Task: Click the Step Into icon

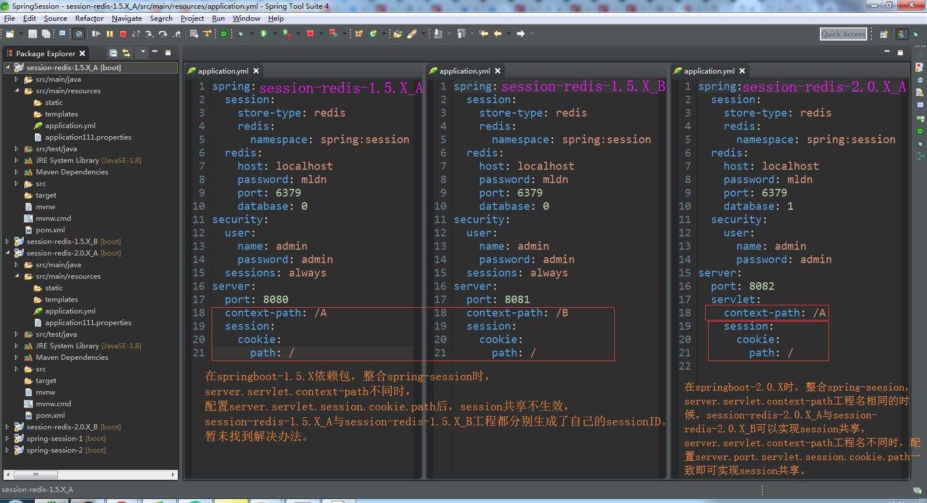Action: coord(149,34)
